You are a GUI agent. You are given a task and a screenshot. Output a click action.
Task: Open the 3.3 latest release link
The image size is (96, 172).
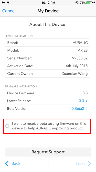(x=81, y=101)
